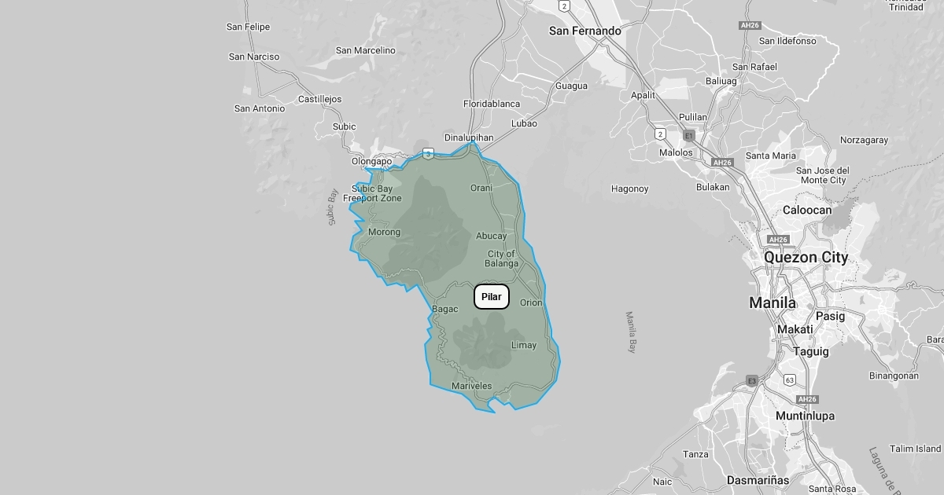This screenshot has width=944, height=495.
Task: Click the Manila Bay water label
Action: pos(630,332)
